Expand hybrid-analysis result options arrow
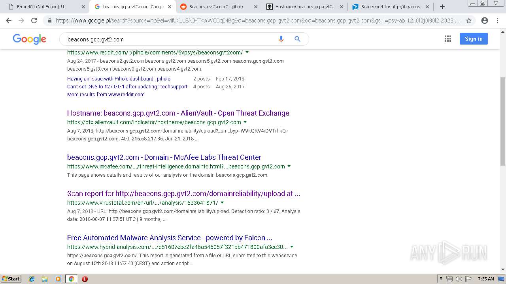 click(292, 247)
